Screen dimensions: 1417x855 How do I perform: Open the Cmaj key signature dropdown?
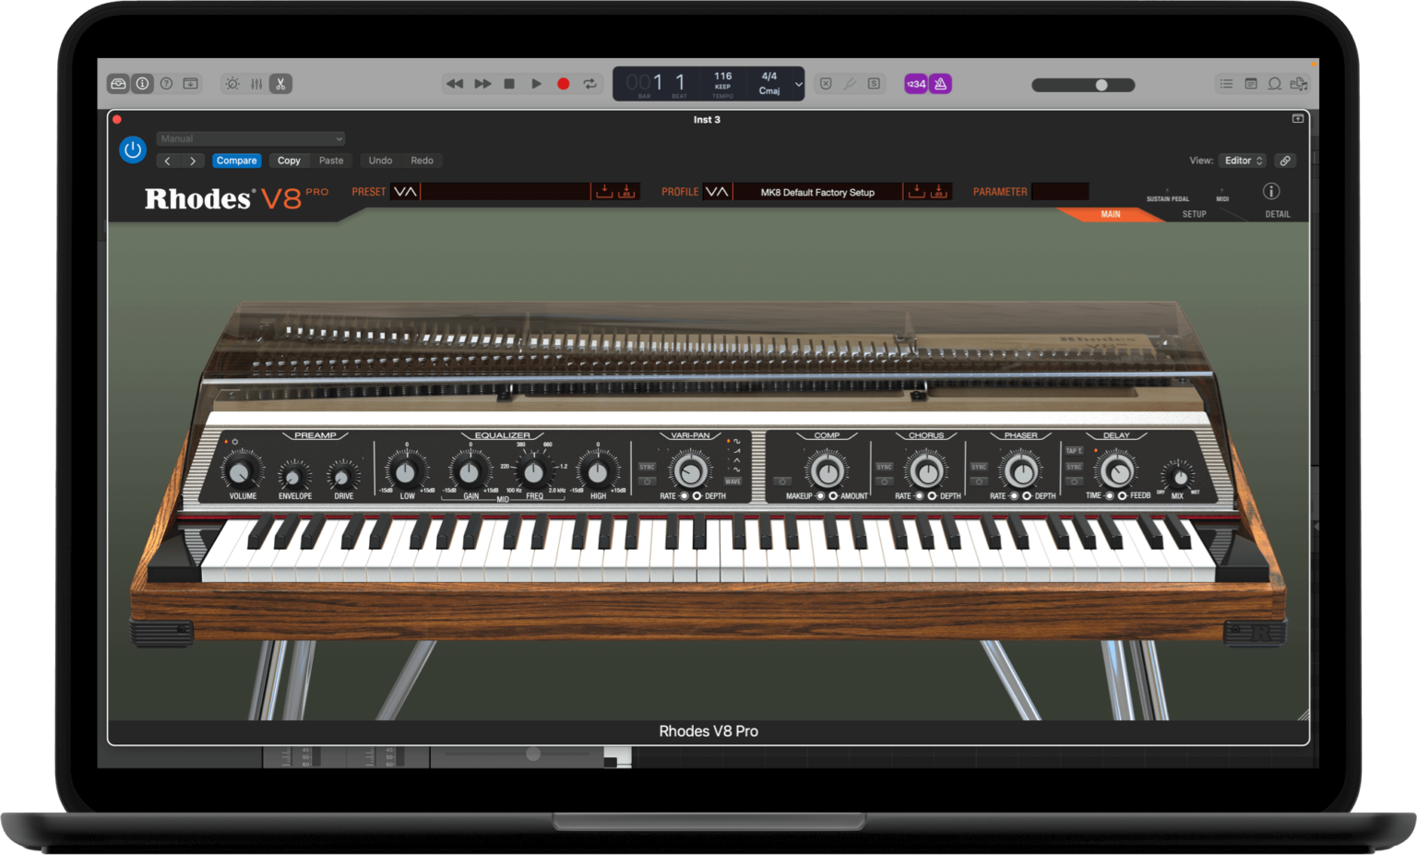tap(773, 89)
